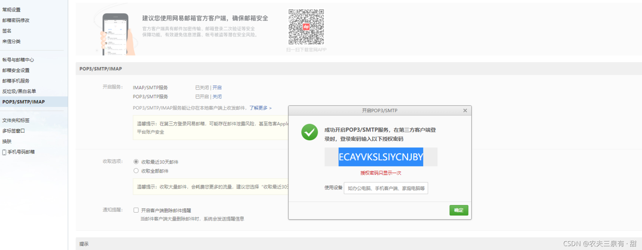Screen dimensions: 642x250
Task: Click the phone icon beside 手机号码邮箱
Action: click(4, 152)
